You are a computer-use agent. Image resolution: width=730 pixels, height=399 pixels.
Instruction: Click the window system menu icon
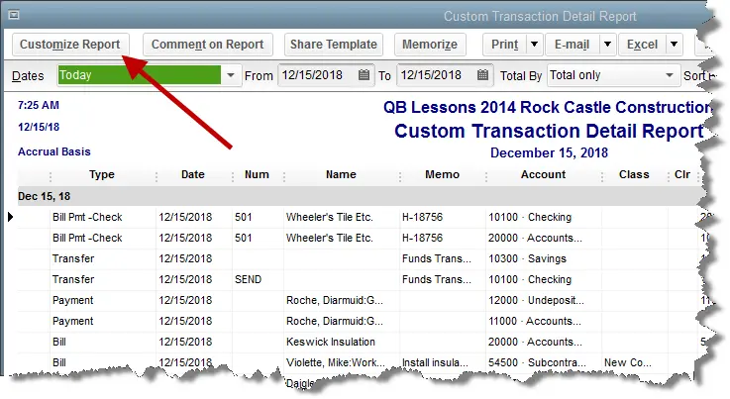(13, 16)
